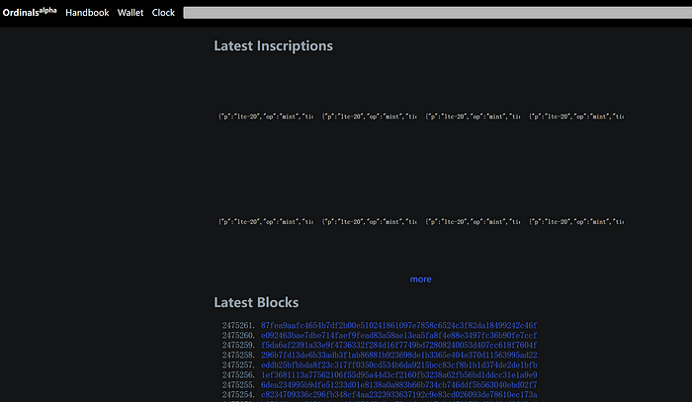Select the Latest Blocks heading

click(256, 302)
